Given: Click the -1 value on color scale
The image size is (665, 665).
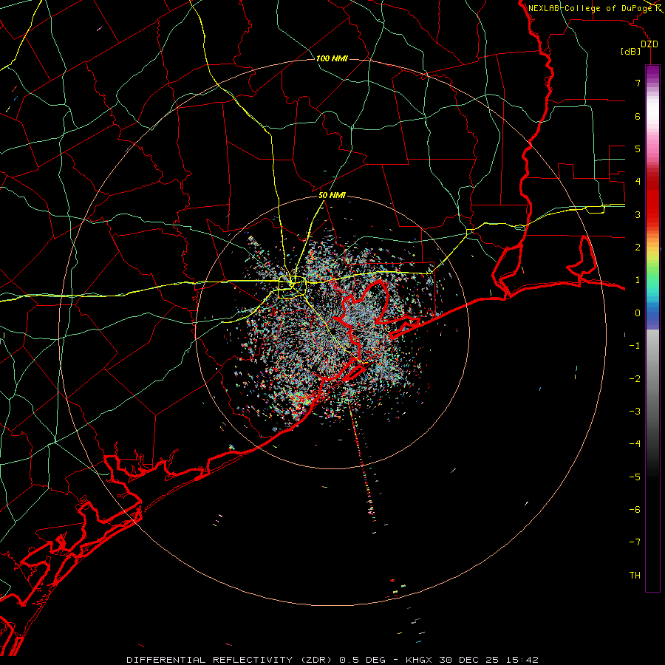Looking at the screenshot, I should [635, 346].
